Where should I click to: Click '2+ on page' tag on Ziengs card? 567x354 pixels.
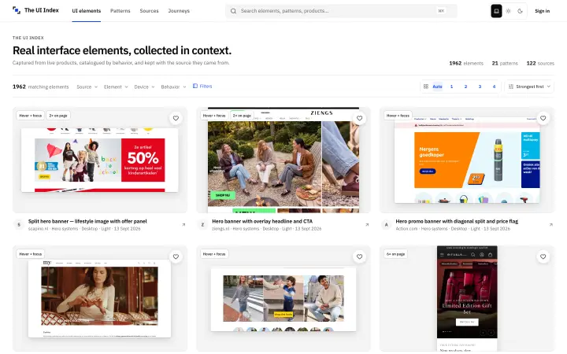(x=242, y=116)
